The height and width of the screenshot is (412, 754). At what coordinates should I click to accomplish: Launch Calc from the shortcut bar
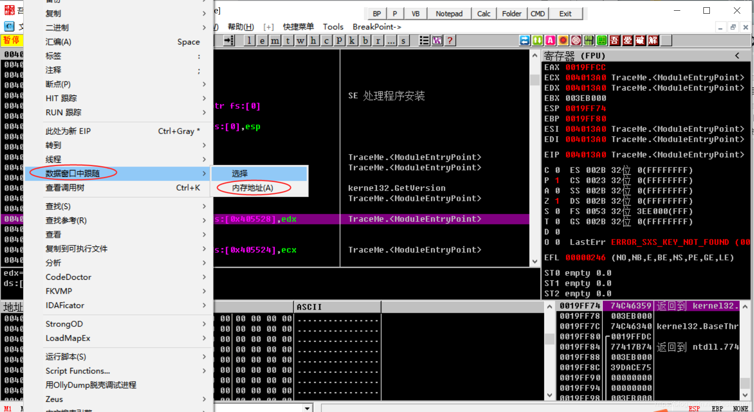tap(484, 14)
